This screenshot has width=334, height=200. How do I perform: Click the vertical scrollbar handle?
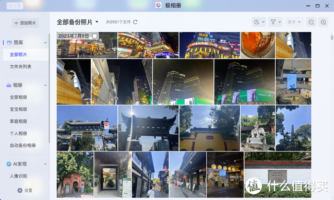332,37
